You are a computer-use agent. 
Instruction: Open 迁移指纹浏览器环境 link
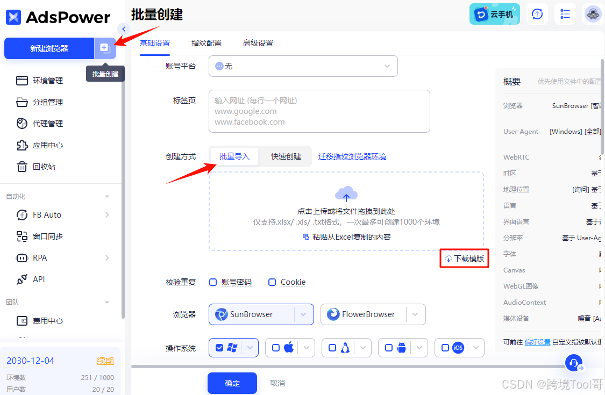pos(352,156)
